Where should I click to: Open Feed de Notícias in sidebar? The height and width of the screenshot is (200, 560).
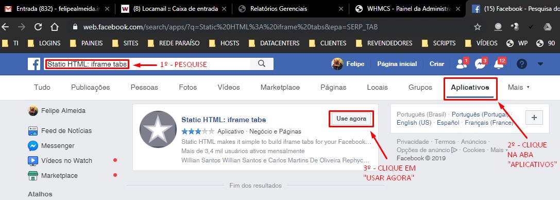pyautogui.click(x=60, y=131)
